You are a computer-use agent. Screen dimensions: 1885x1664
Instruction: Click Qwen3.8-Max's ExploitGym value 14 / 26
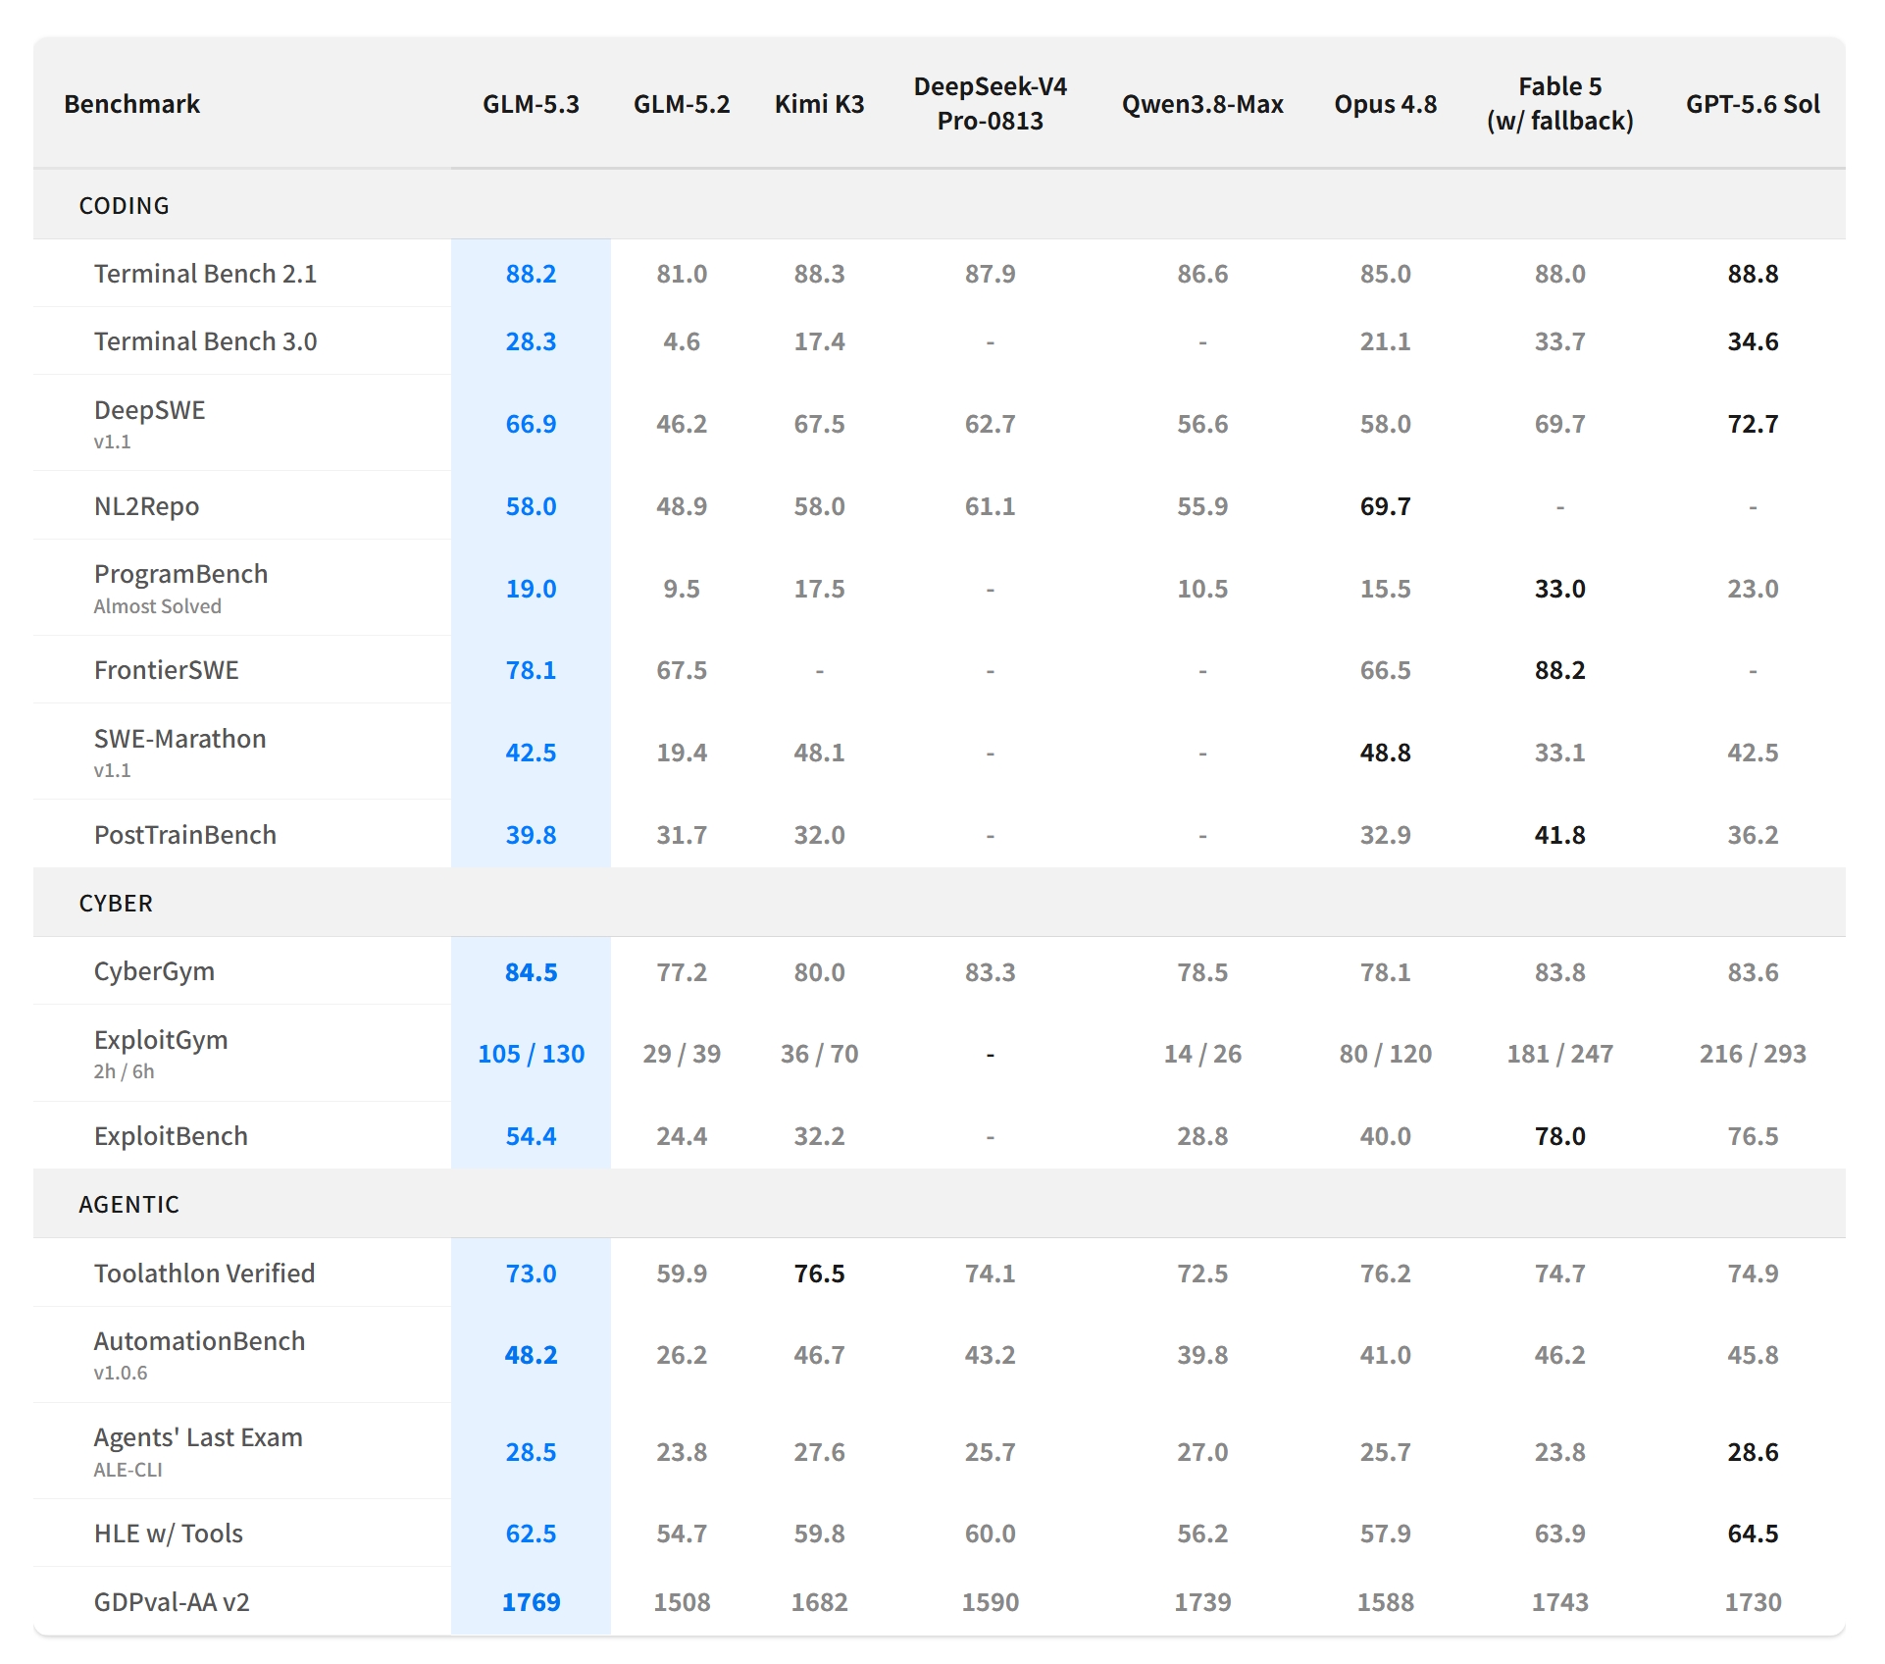pos(1202,1054)
